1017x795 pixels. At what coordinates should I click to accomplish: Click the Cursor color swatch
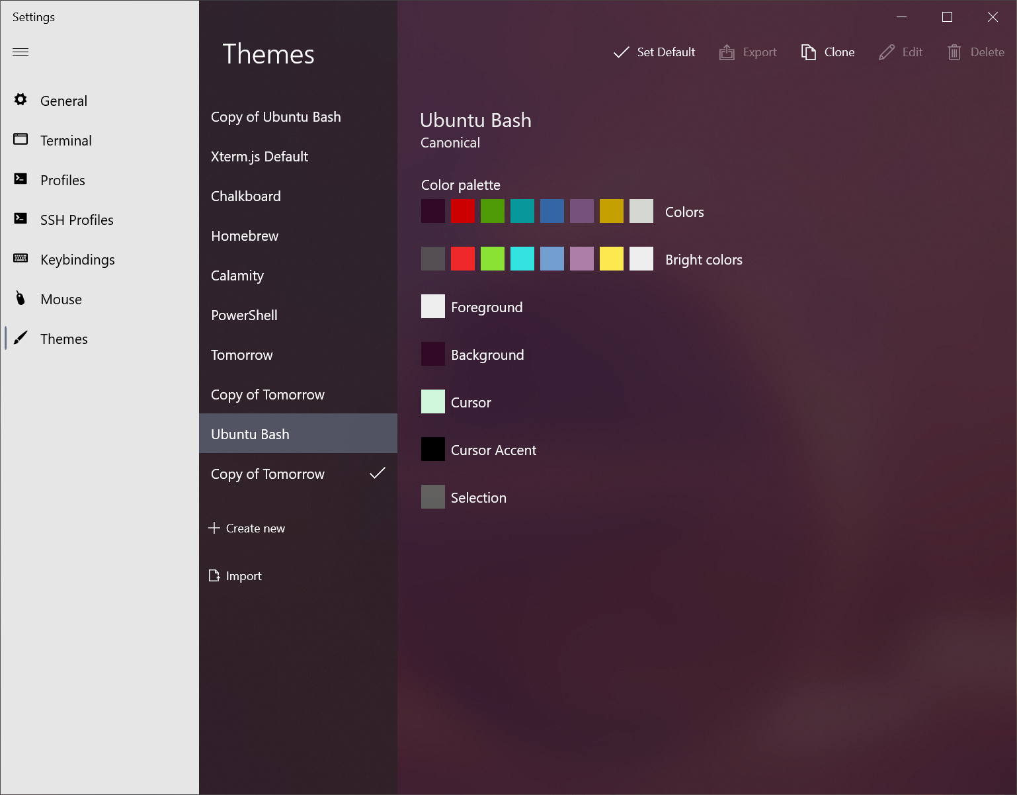432,401
